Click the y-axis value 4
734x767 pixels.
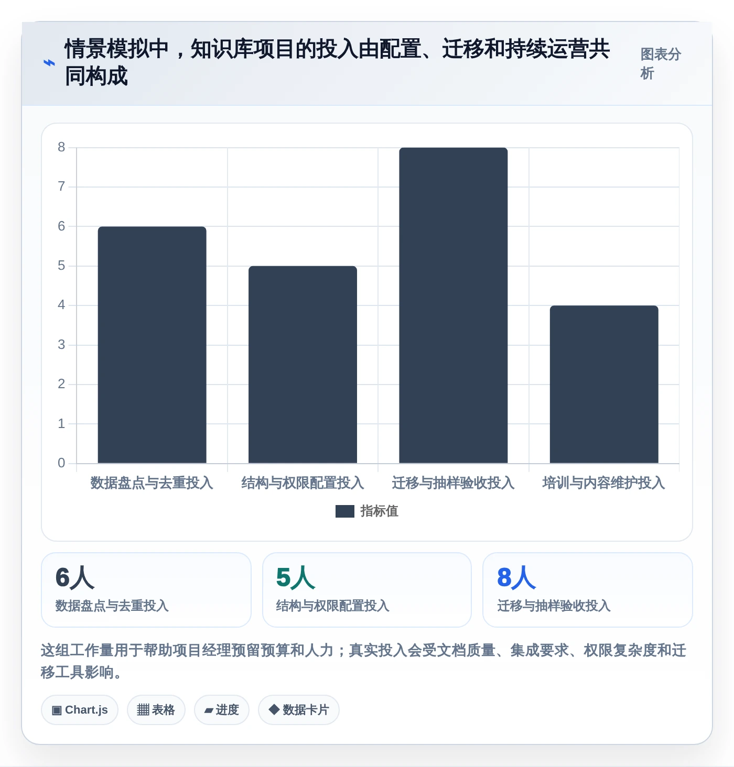coord(61,305)
